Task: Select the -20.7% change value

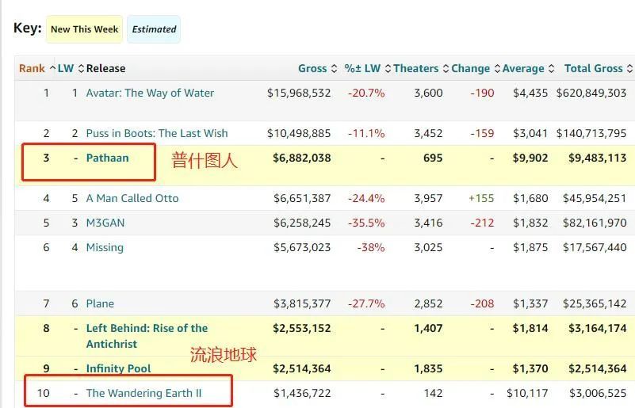Action: pos(366,93)
